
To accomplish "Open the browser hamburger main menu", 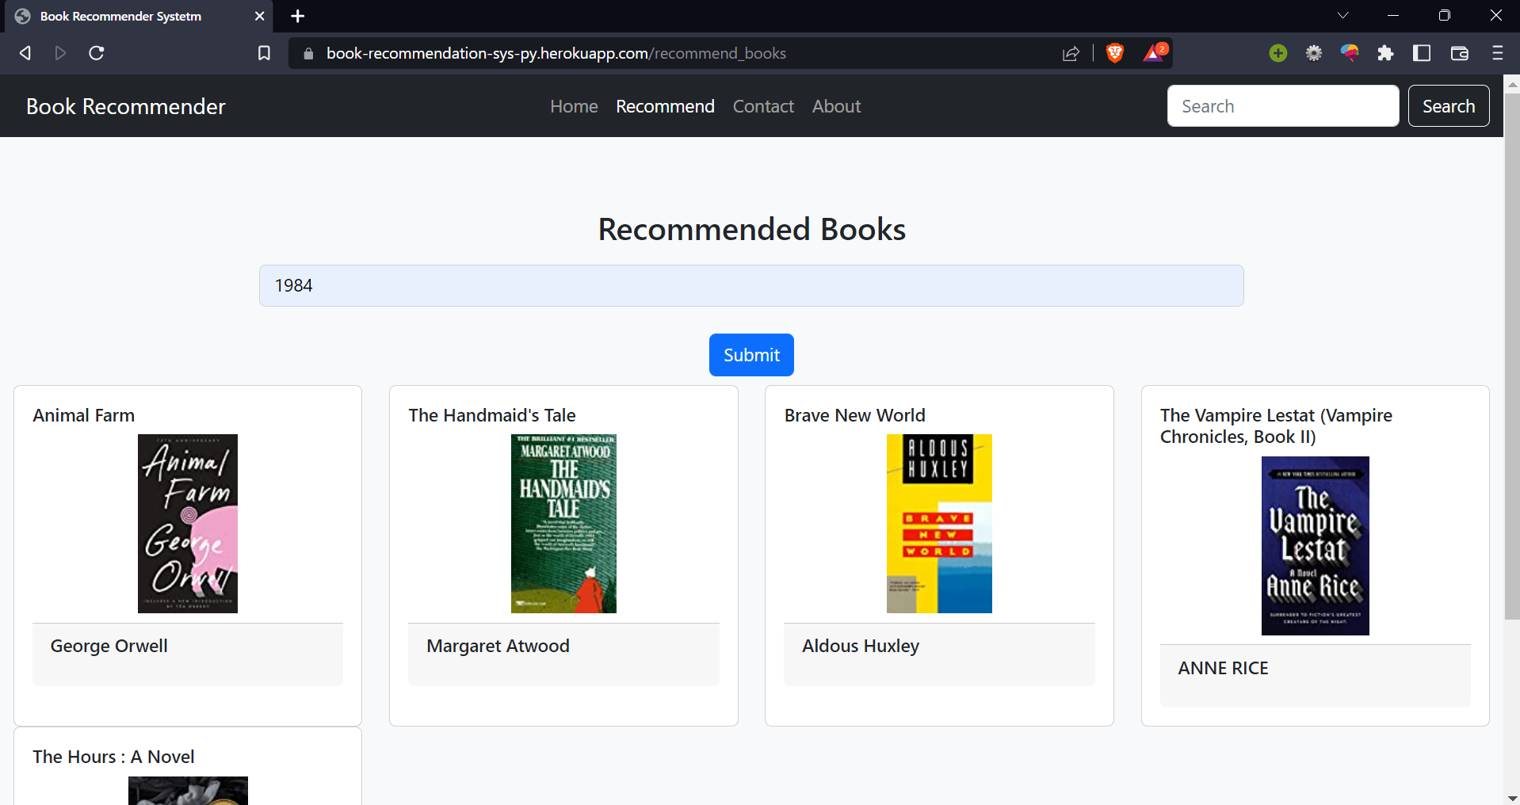I will (1497, 53).
